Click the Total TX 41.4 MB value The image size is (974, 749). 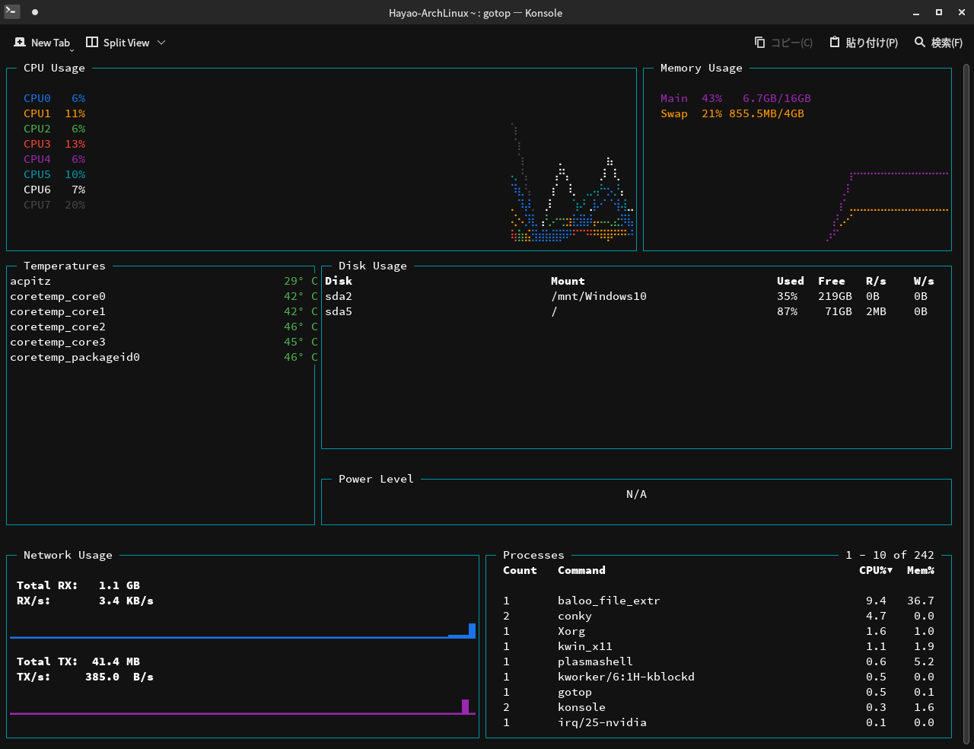[116, 661]
